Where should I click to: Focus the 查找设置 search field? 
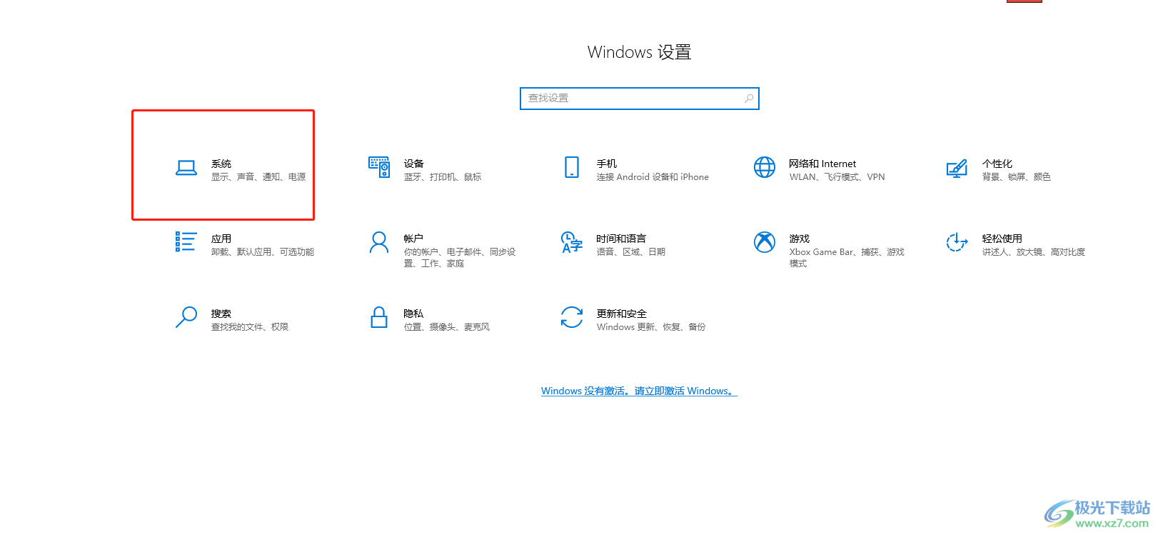coord(640,99)
